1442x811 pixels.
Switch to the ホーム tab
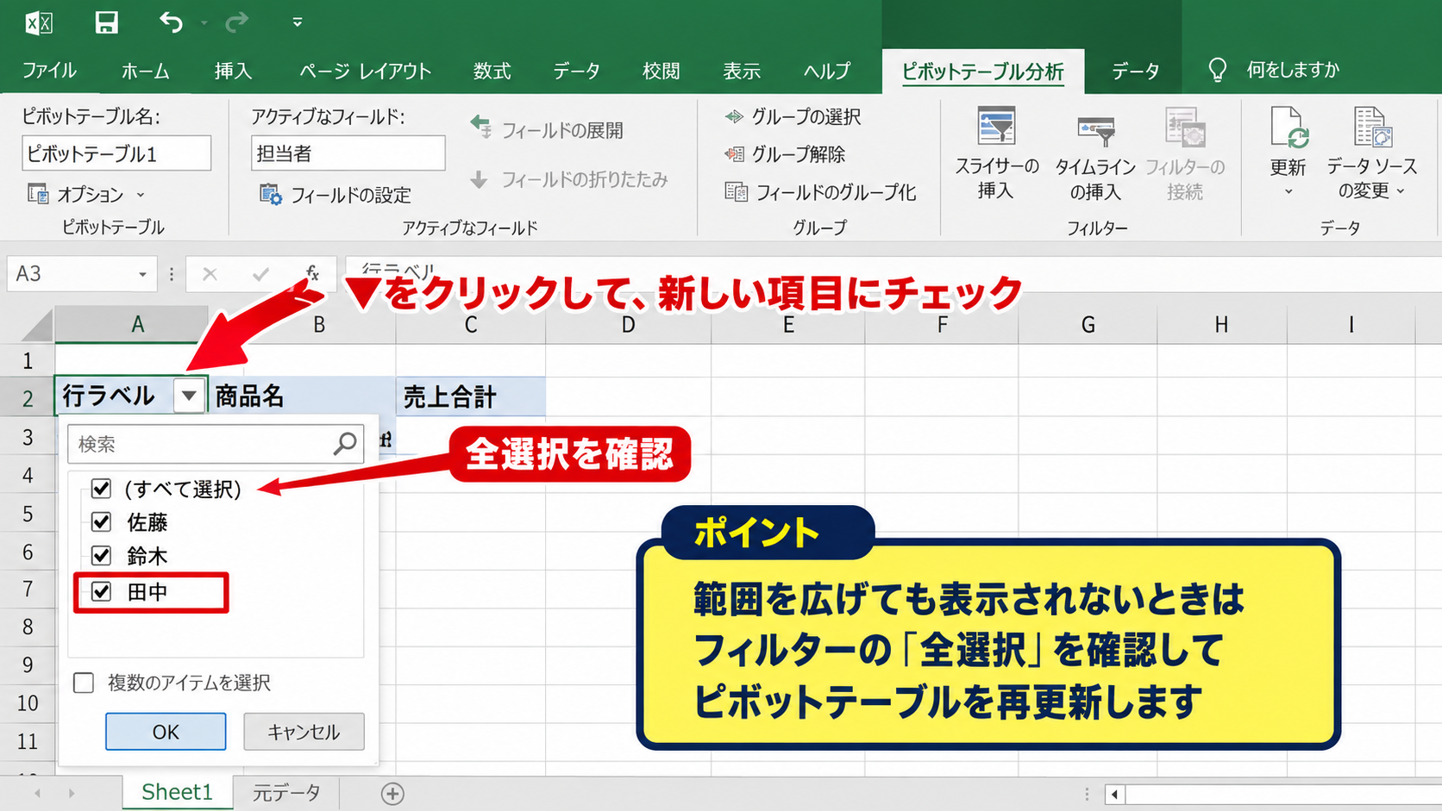(145, 71)
